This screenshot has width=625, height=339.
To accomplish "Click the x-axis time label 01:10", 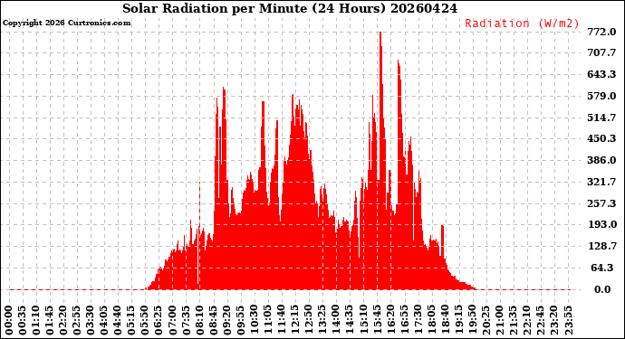I will point(36,321).
